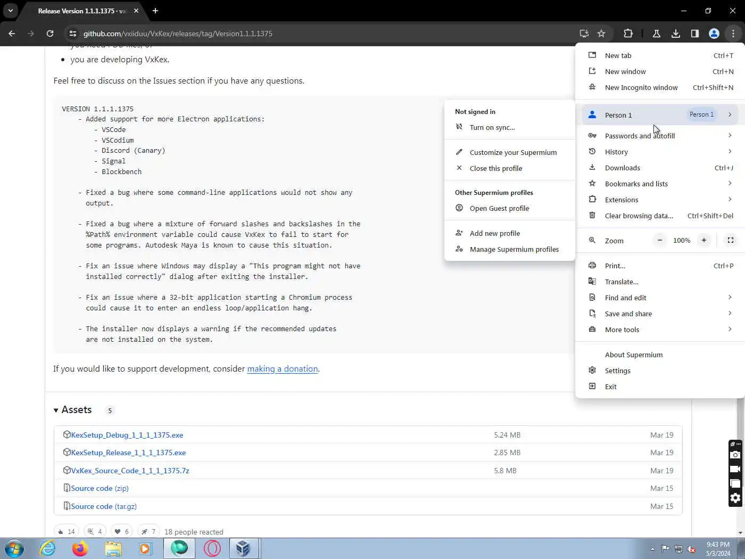The image size is (745, 559).
Task: Open the tab search dropdown arrow
Action: point(10,11)
